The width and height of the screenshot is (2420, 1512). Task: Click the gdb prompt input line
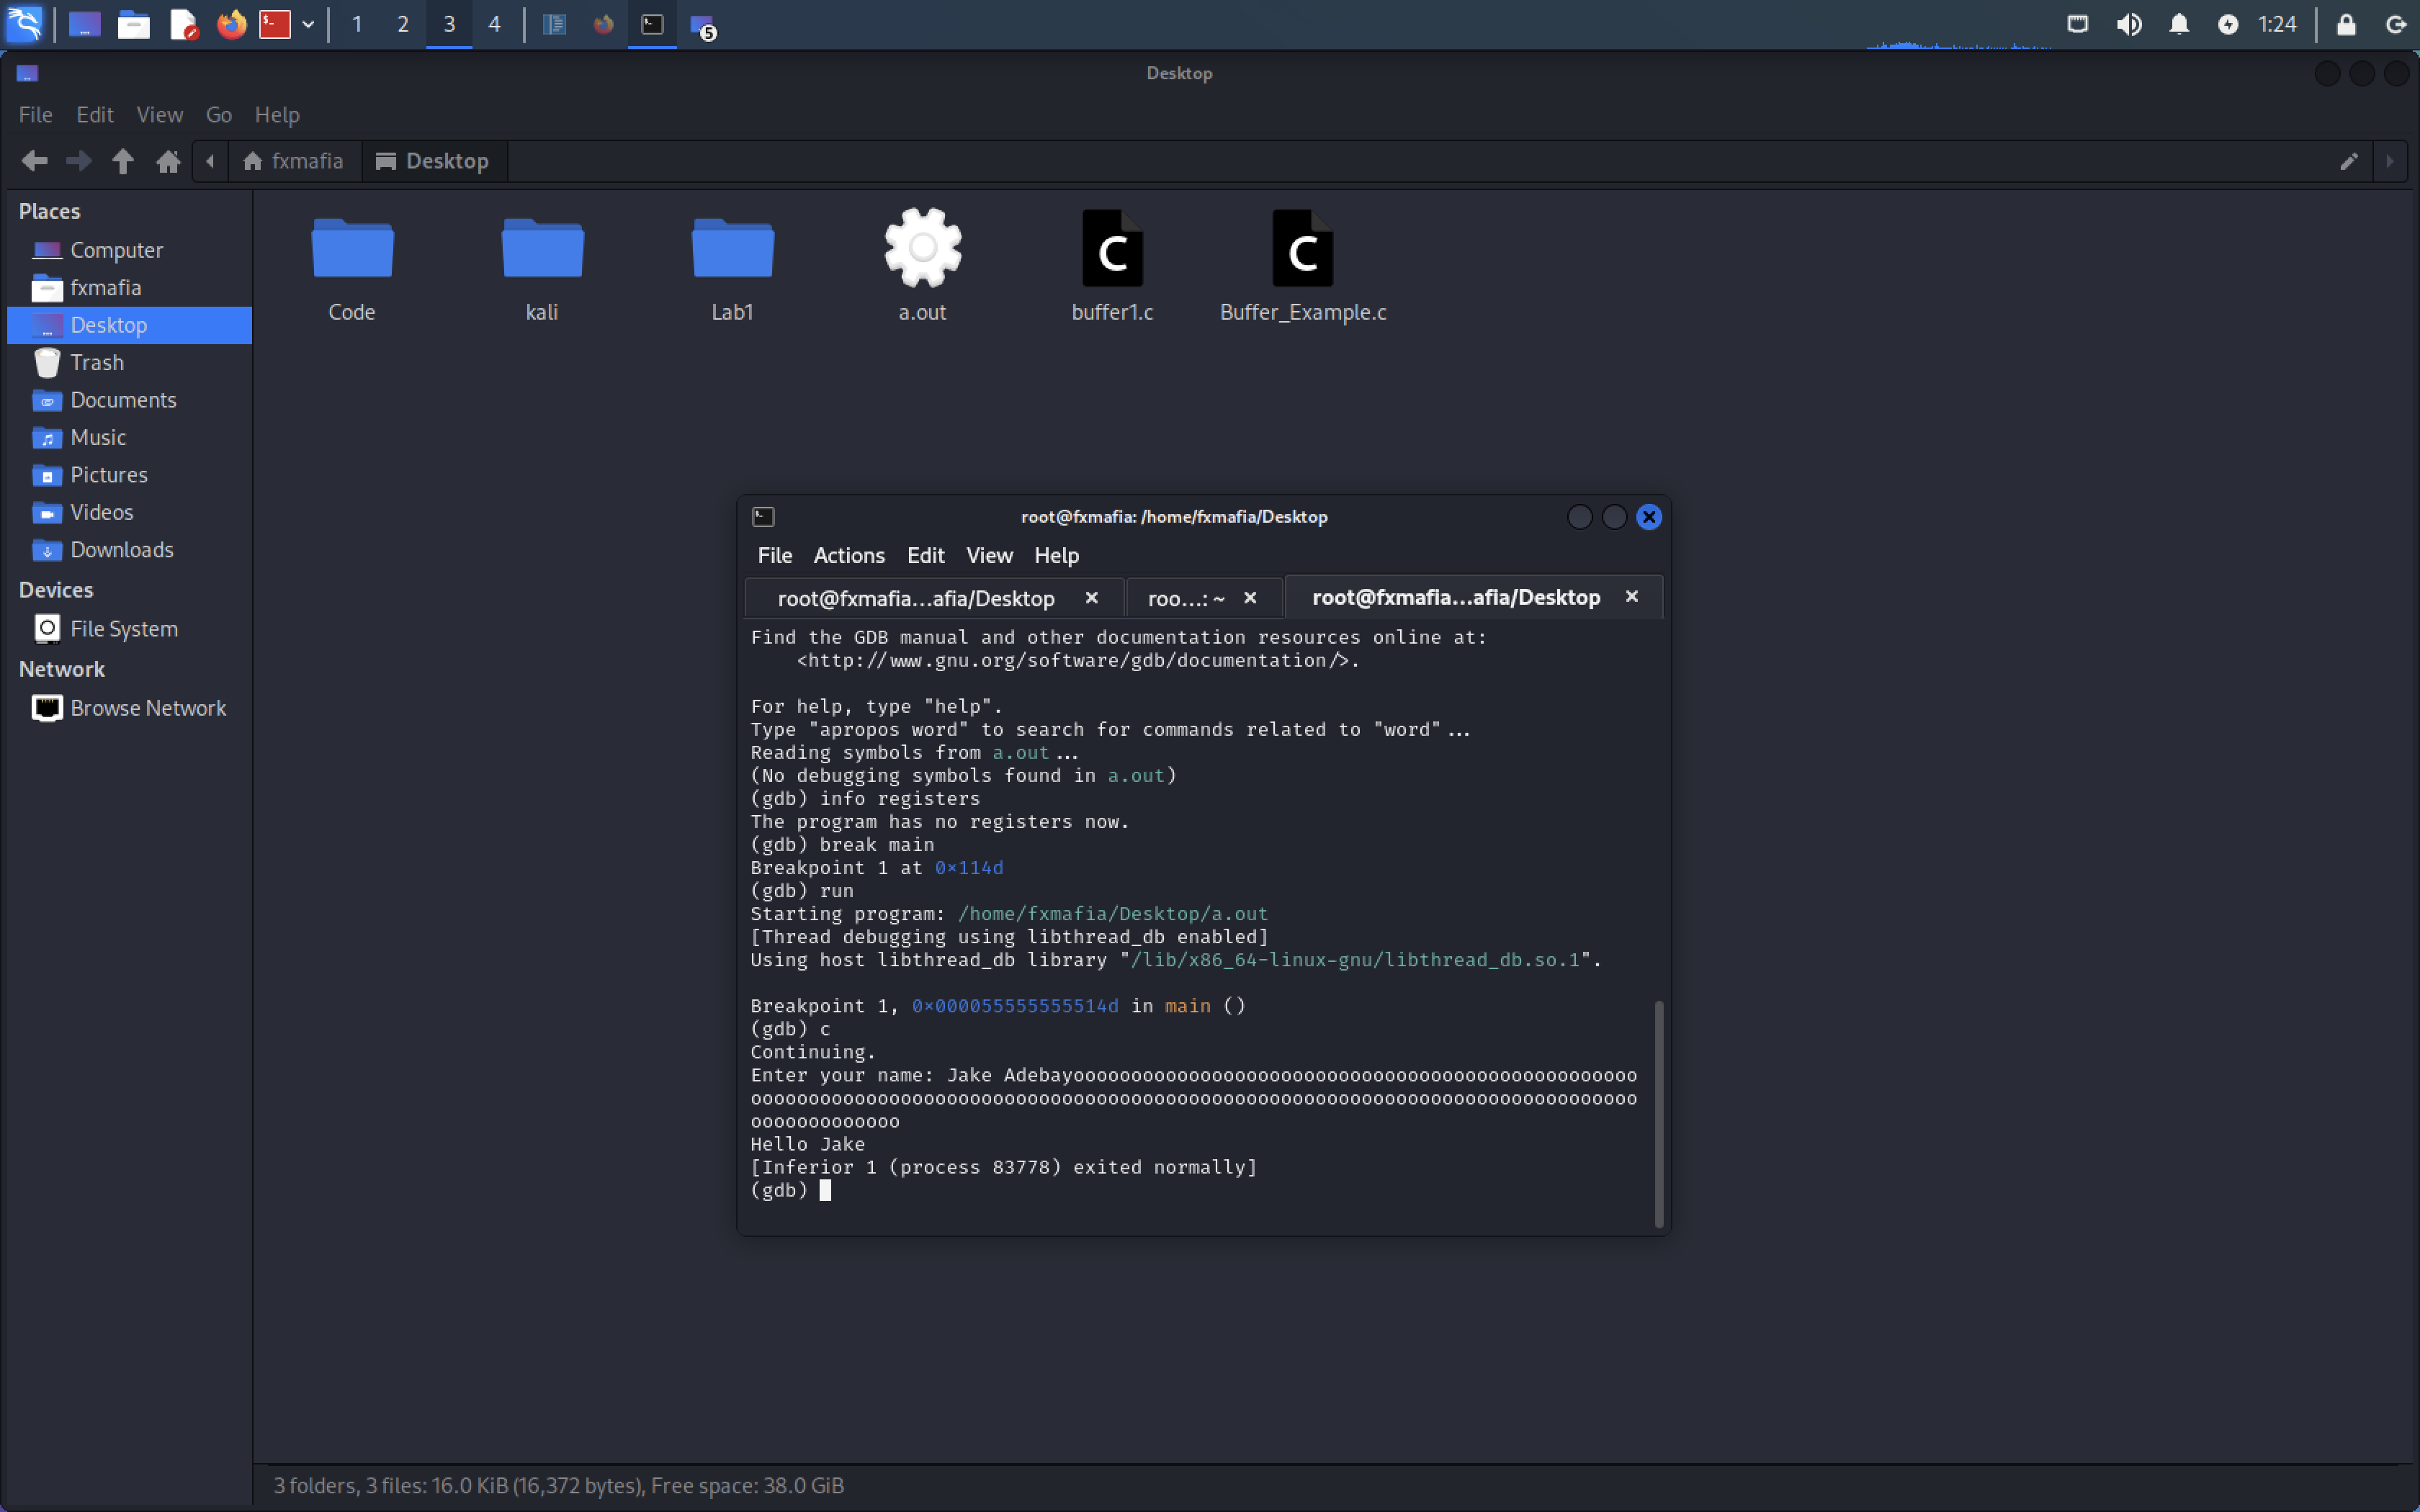tap(1200, 1191)
